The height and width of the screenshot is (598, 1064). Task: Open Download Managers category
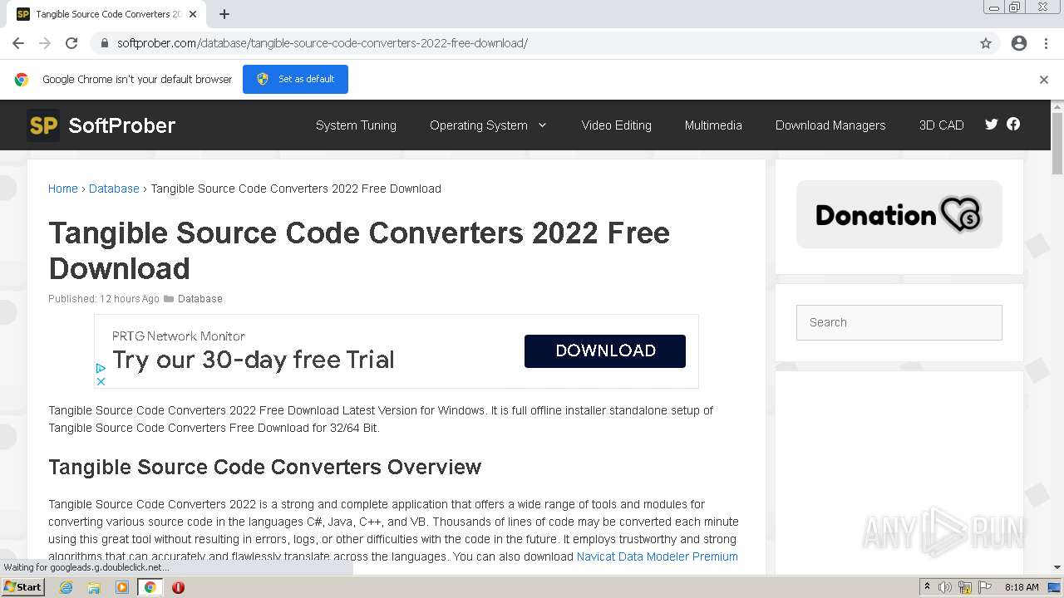pyautogui.click(x=830, y=125)
